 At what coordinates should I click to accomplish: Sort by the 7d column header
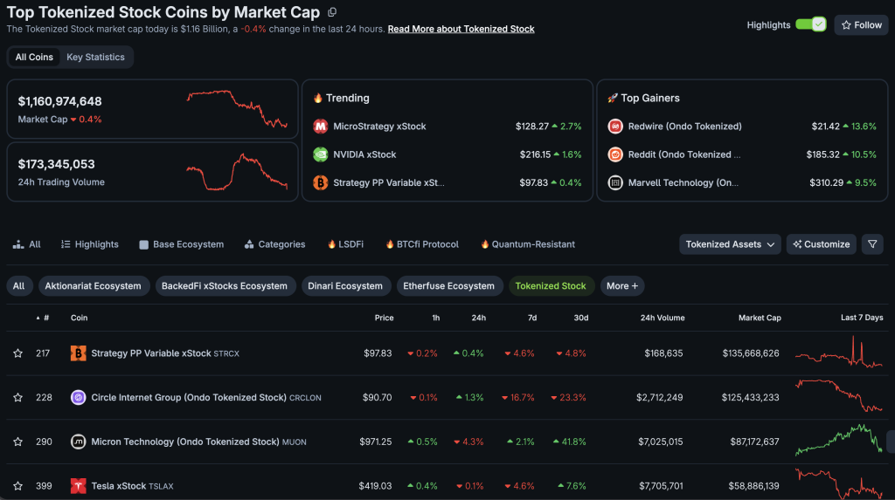(x=532, y=318)
